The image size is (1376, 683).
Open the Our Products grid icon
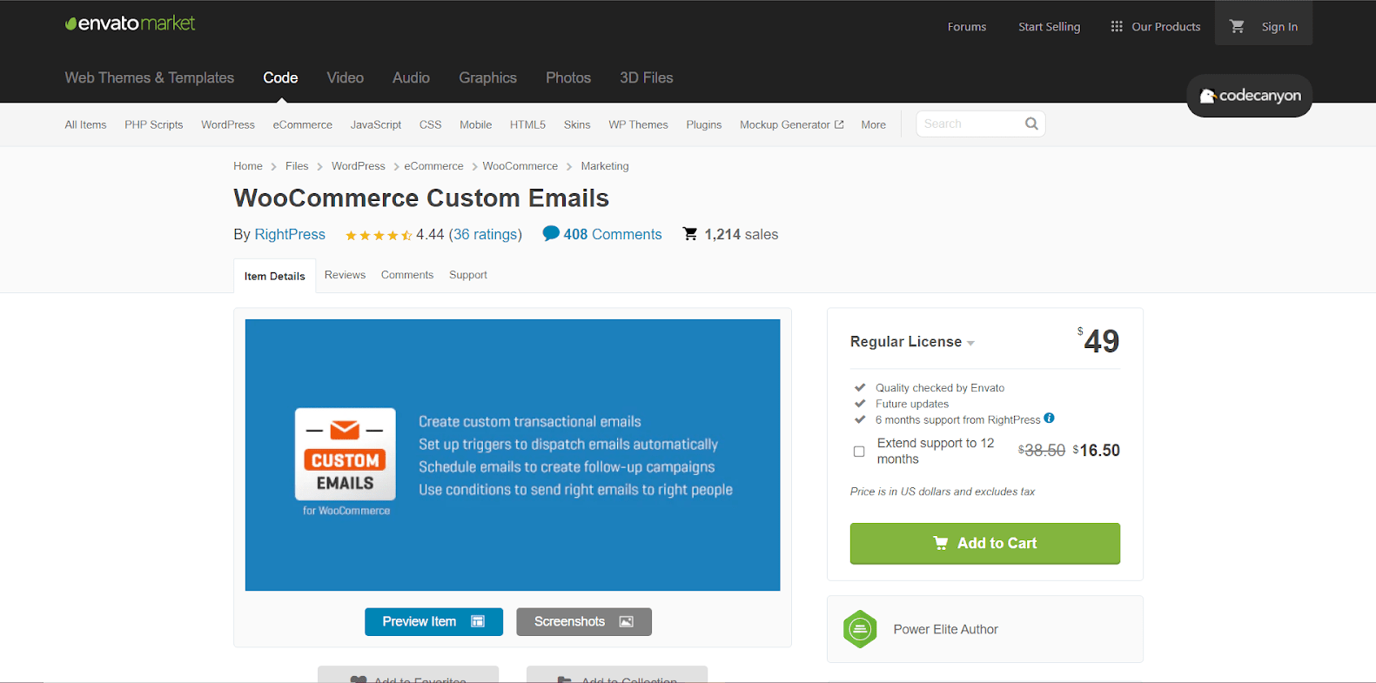(x=1117, y=26)
